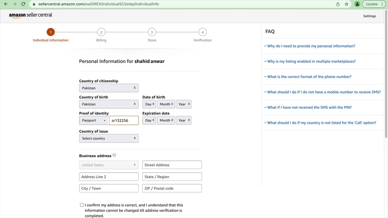The image size is (388, 218).
Task: Open the Country of issue Select country dropdown
Action: click(x=109, y=138)
